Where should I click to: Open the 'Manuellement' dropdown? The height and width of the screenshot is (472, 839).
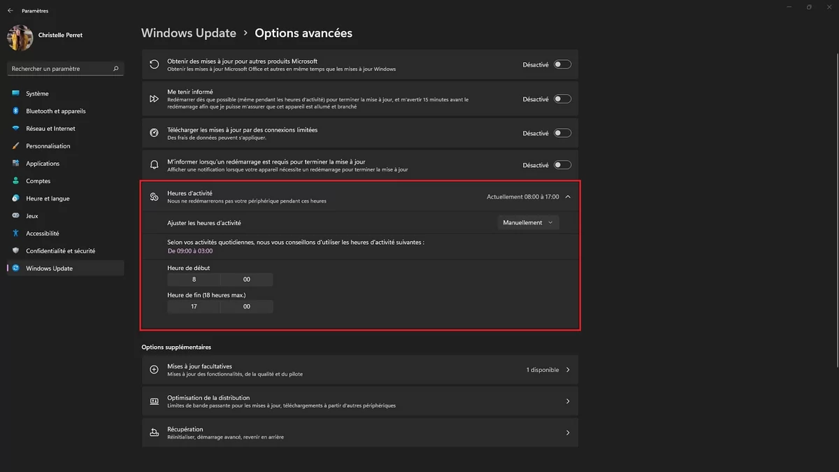click(528, 222)
